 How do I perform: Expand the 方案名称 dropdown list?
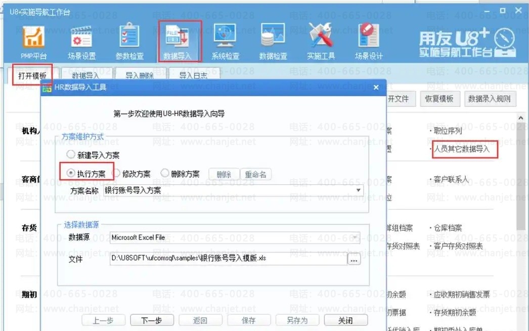[x=359, y=190]
